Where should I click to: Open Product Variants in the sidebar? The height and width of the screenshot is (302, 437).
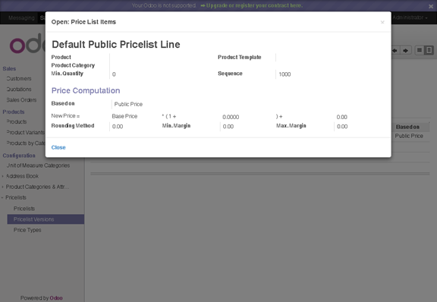[25, 132]
